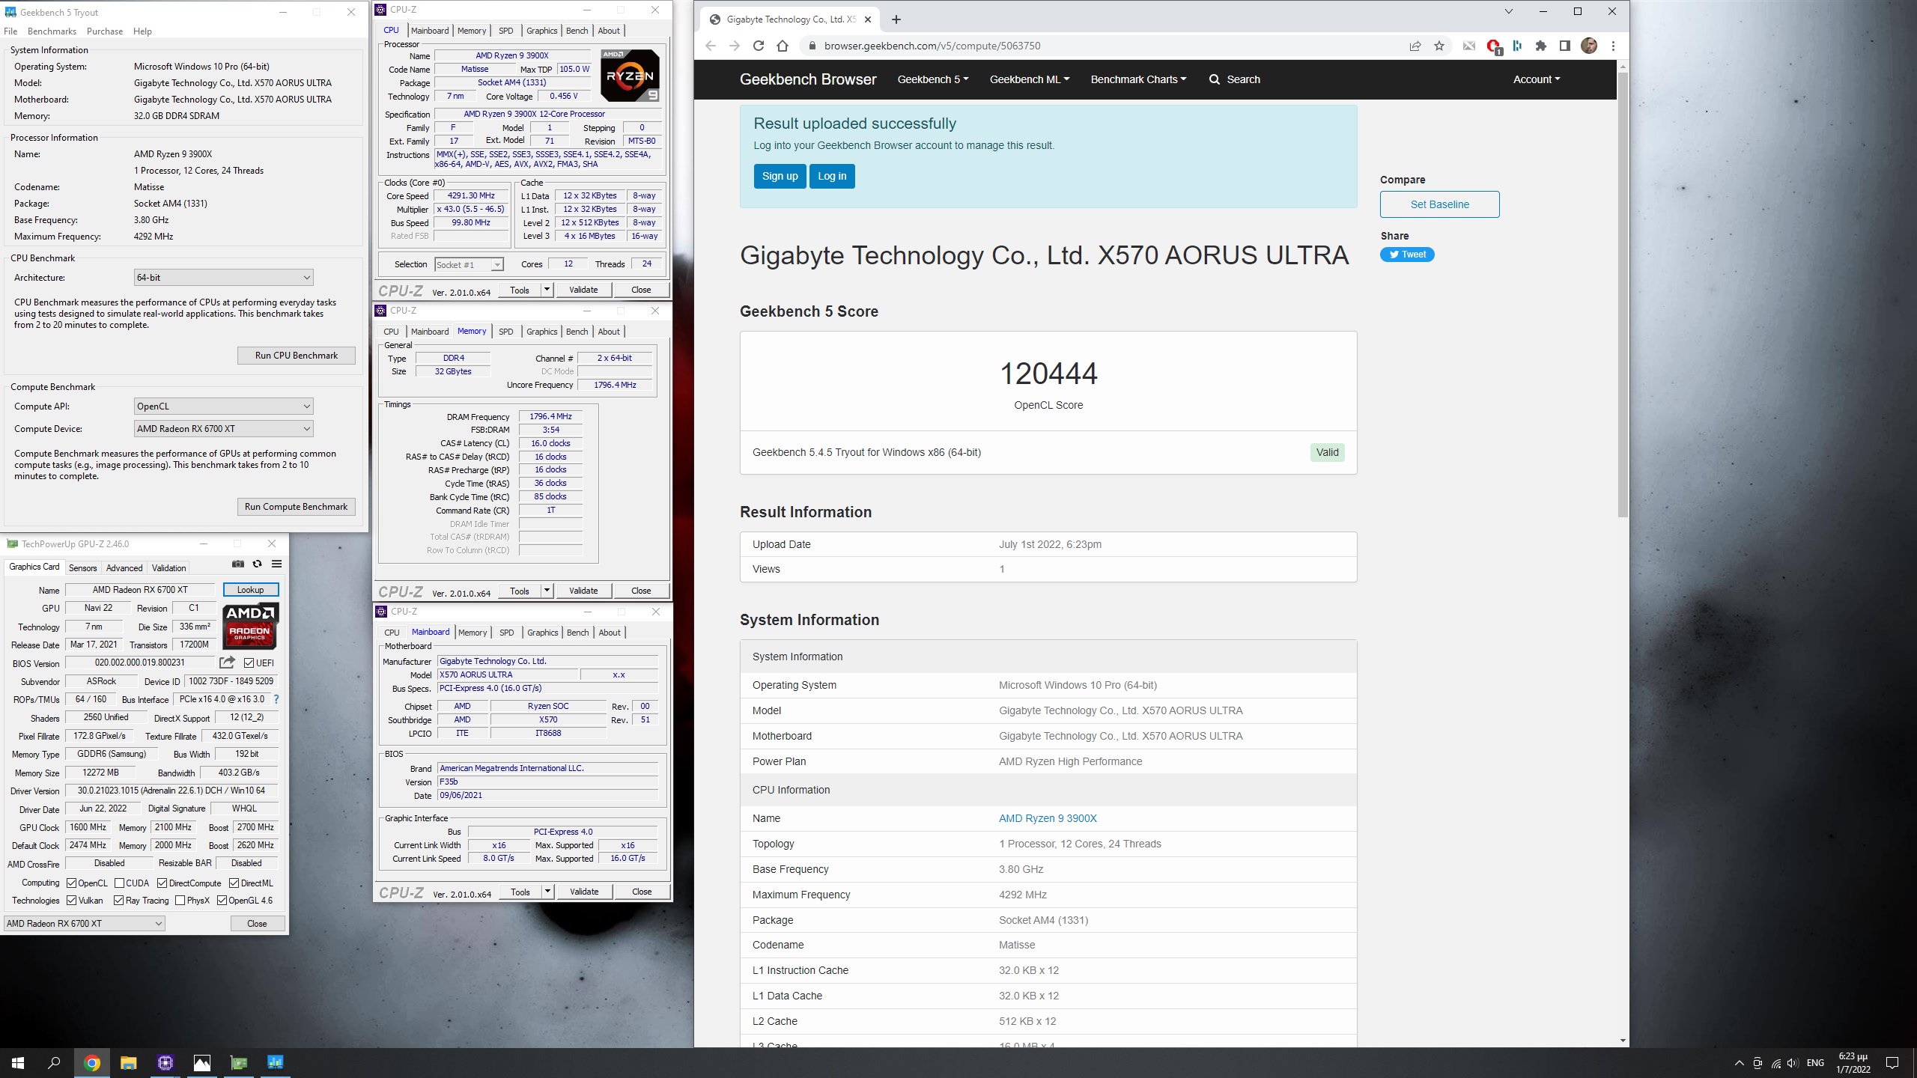Open the Windows Start menu

pos(18,1063)
